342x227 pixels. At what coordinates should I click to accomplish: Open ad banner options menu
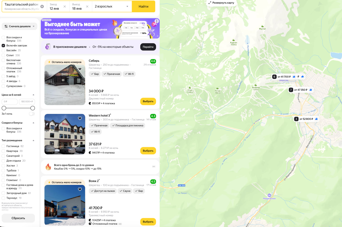click(x=157, y=21)
